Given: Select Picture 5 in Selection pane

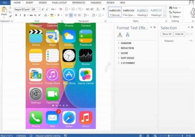Looking at the screenshot, I should [x=169, y=41].
